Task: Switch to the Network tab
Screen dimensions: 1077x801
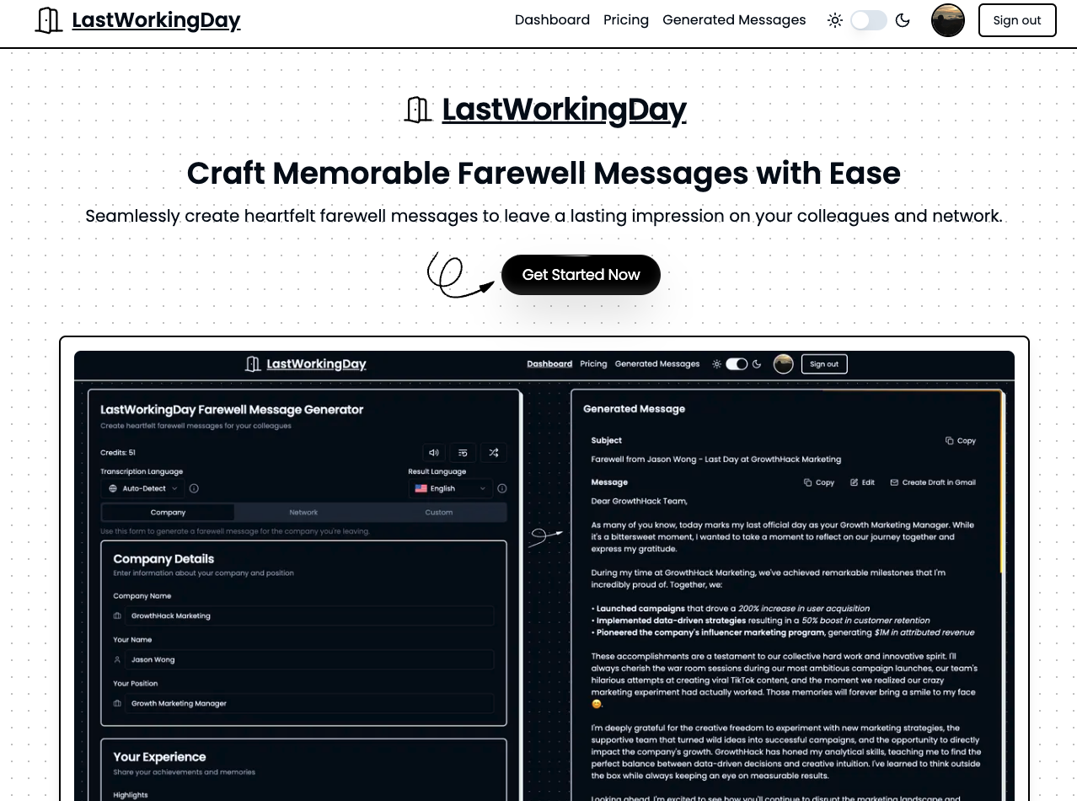Action: click(x=303, y=513)
